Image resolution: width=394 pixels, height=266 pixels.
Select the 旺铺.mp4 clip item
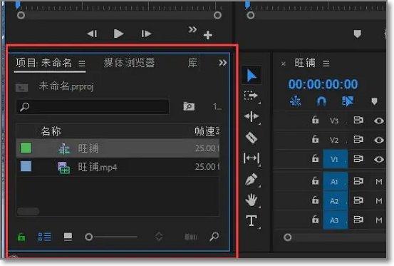pos(118,167)
